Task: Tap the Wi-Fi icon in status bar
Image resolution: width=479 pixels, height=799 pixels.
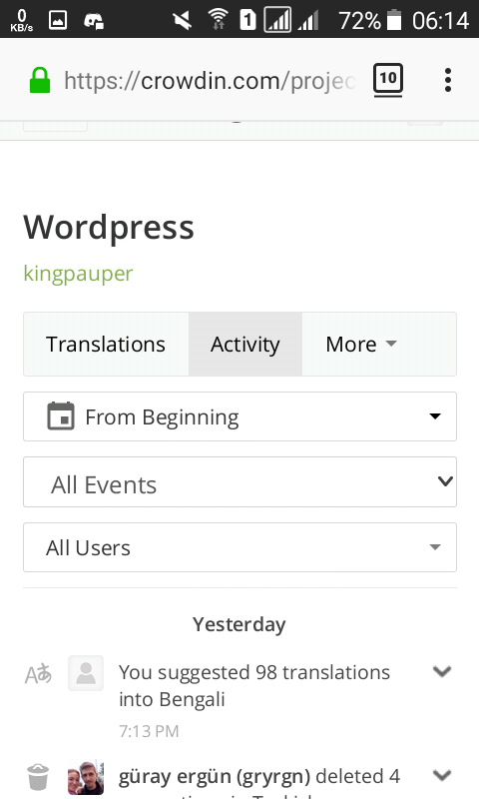Action: click(218, 20)
